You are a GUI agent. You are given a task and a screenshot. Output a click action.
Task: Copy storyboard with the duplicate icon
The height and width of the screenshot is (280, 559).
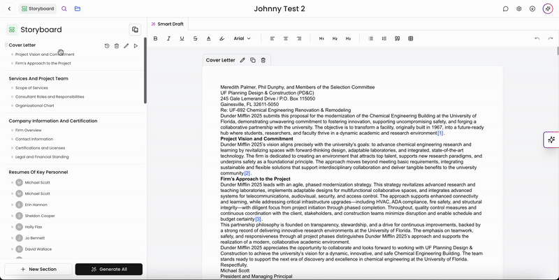tap(135, 29)
